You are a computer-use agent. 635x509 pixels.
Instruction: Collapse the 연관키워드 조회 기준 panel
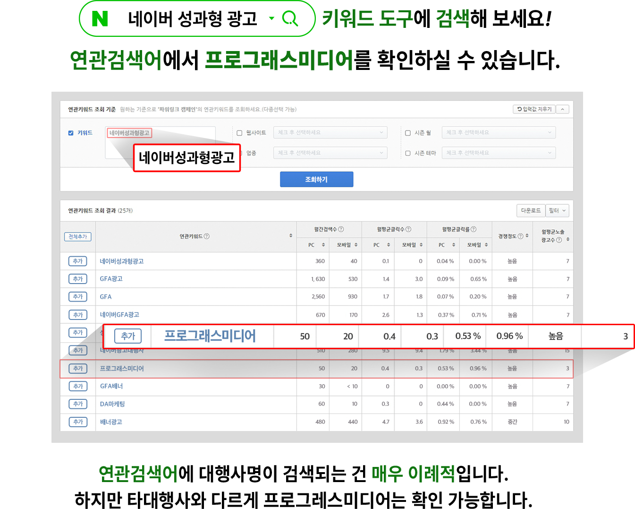(562, 109)
